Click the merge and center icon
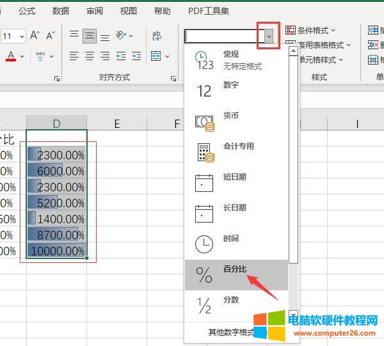This screenshot has width=384, height=346. click(x=156, y=56)
